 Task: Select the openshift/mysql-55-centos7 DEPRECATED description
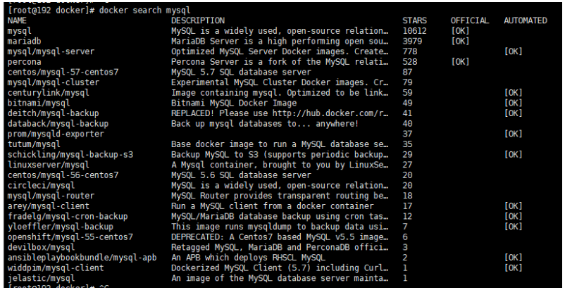click(280, 237)
